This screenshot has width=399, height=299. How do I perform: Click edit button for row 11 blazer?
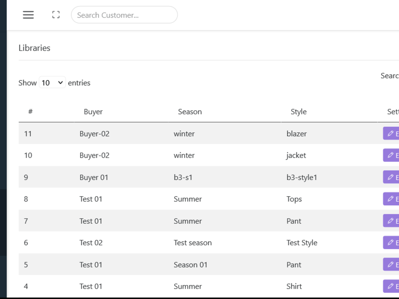[391, 133]
